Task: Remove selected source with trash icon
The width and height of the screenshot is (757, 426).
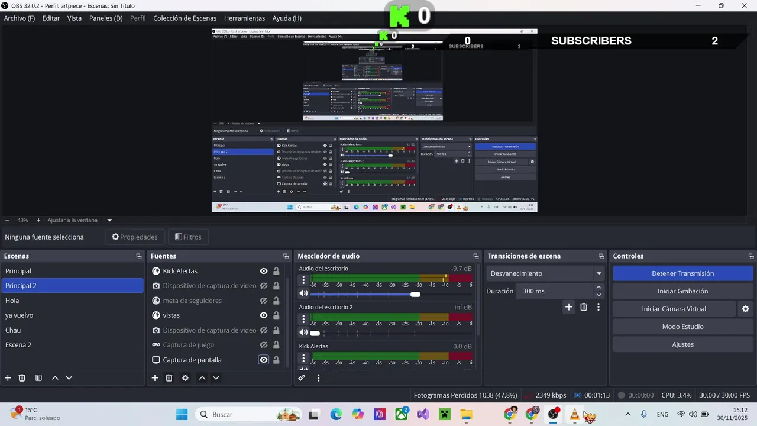Action: pos(169,378)
